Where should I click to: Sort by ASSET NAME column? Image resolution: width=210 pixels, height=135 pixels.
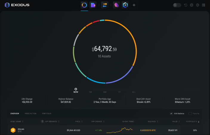click(17, 122)
